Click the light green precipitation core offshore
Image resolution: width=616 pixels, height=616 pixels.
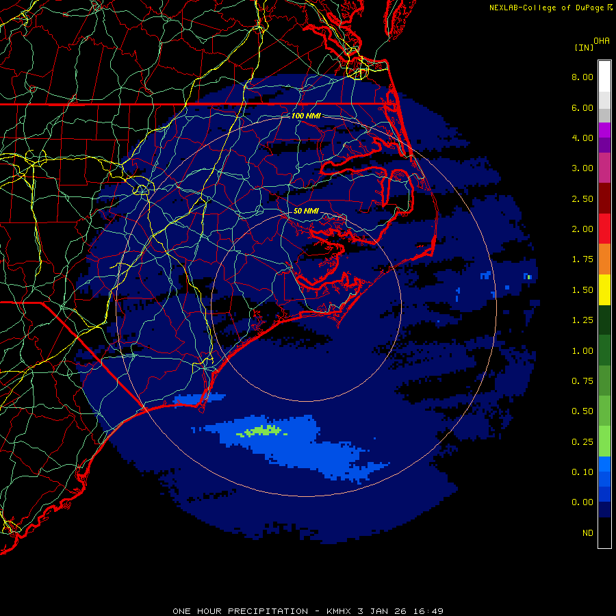tap(262, 431)
